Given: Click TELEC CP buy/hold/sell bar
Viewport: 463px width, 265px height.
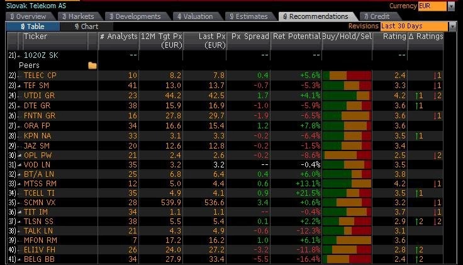Looking at the screenshot, I should [x=347, y=76].
